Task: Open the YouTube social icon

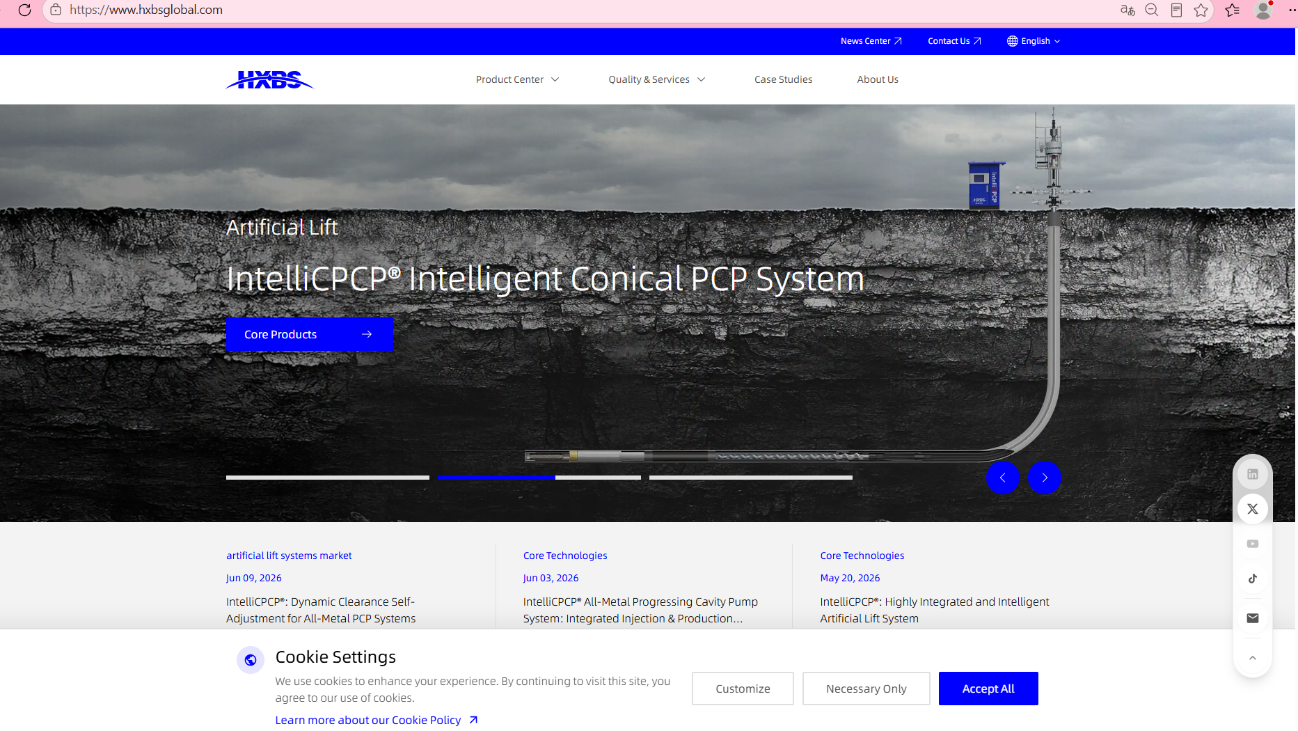Action: click(x=1253, y=544)
